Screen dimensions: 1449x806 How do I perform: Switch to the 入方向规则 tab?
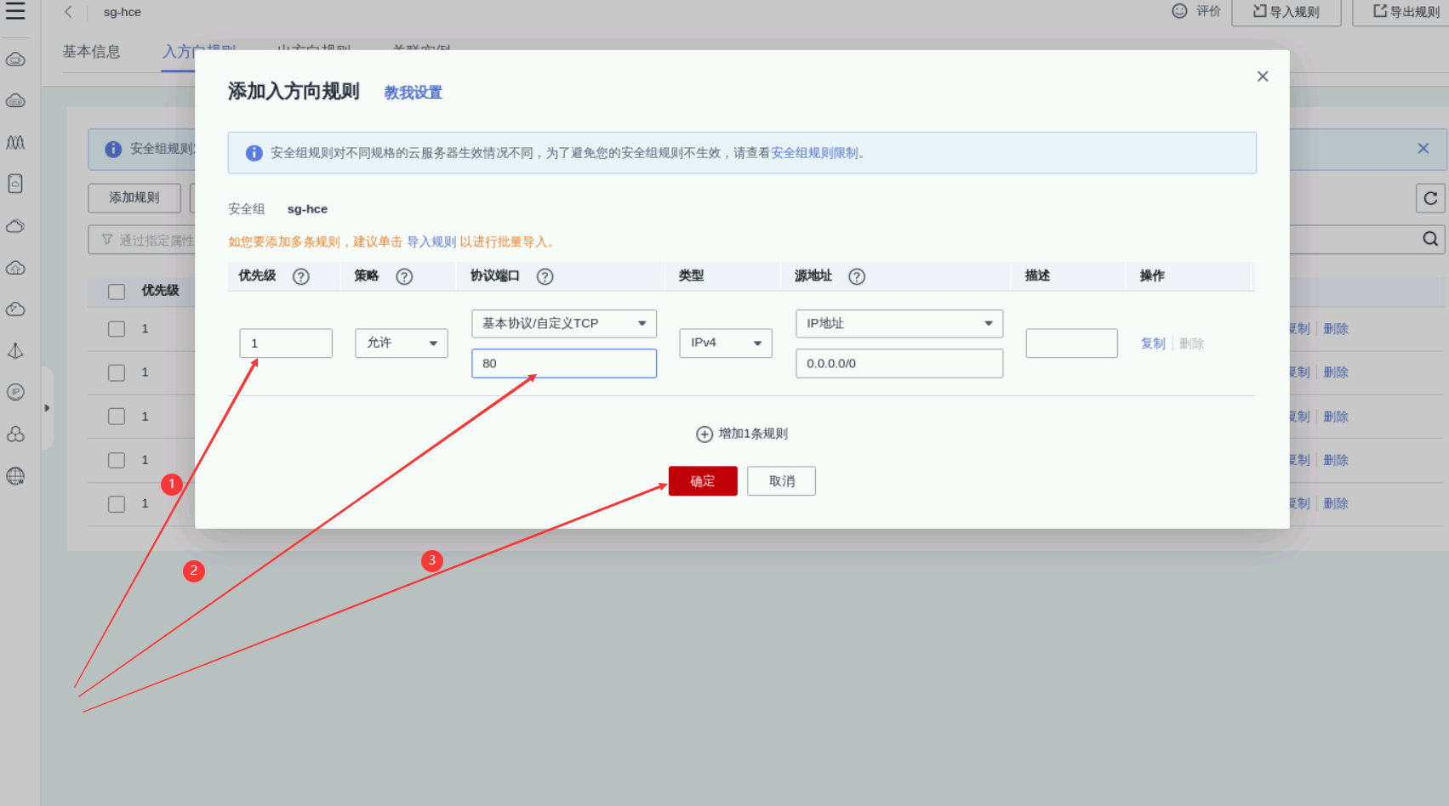[x=199, y=52]
